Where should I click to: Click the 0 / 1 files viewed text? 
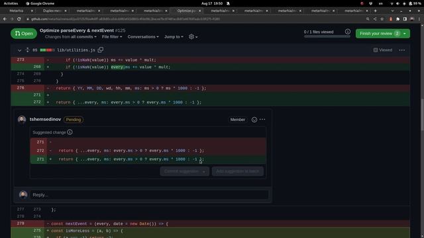[x=319, y=32]
